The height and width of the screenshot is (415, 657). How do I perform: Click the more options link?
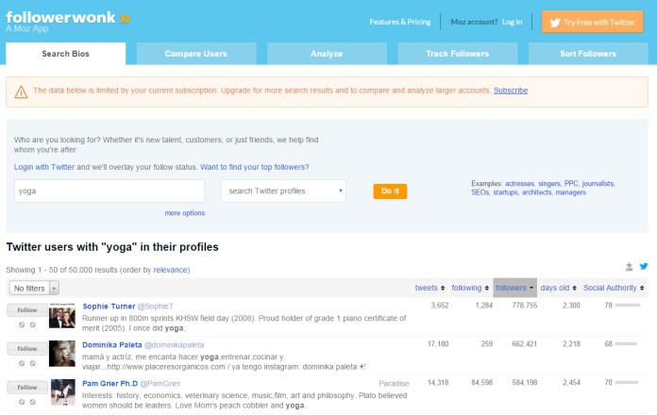point(185,213)
